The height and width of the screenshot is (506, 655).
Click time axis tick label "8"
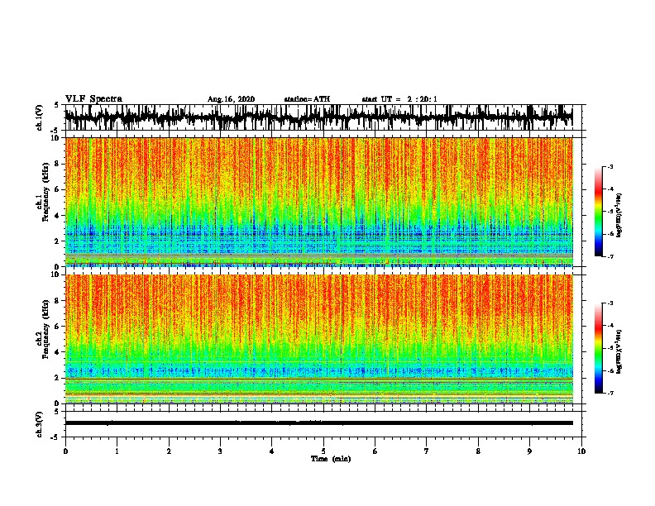pos(478,451)
